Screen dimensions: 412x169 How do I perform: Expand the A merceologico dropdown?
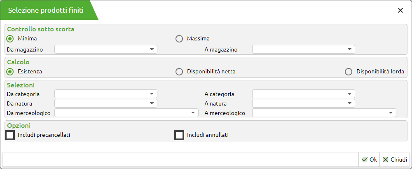tap(390, 113)
